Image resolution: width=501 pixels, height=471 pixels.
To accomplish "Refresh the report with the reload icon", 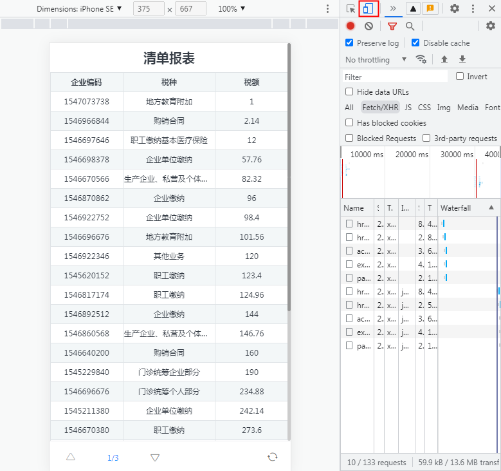I will pos(273,457).
